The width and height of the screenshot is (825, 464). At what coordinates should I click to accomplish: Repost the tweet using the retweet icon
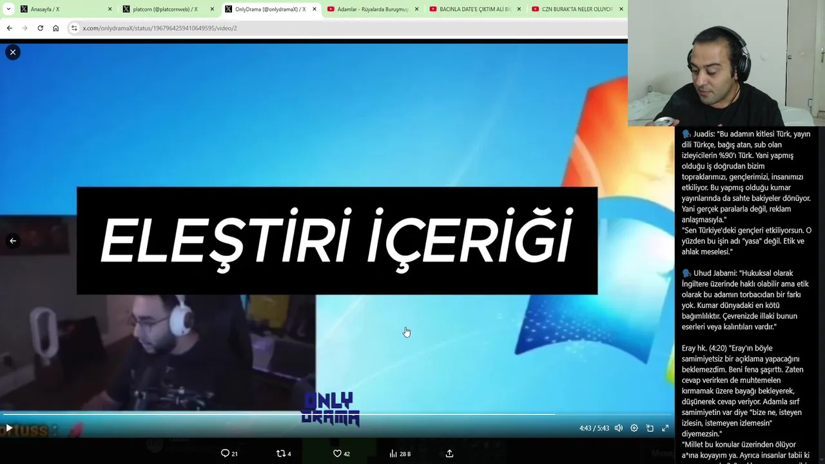click(280, 454)
